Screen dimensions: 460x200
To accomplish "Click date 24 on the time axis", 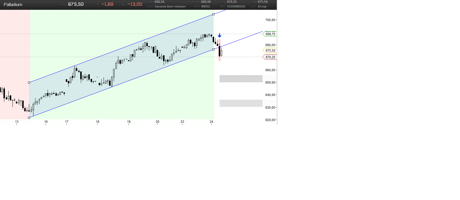I will [212, 122].
